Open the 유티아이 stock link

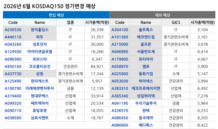(146, 59)
